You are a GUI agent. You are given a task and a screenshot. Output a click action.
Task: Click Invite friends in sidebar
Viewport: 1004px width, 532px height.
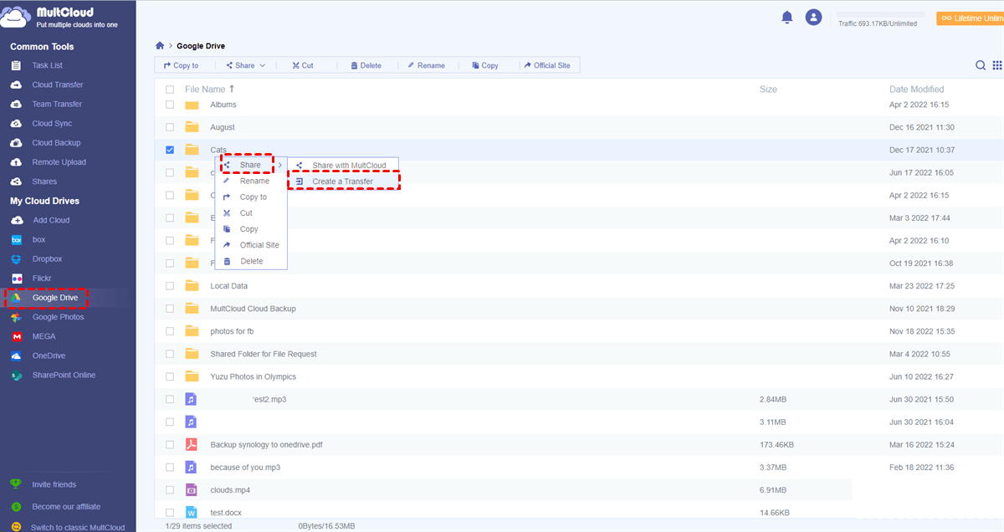pos(54,484)
